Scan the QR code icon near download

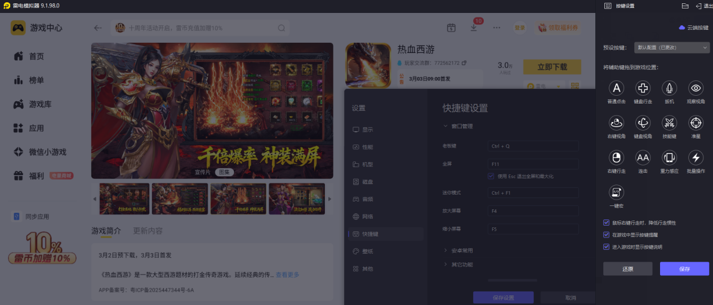pos(574,86)
